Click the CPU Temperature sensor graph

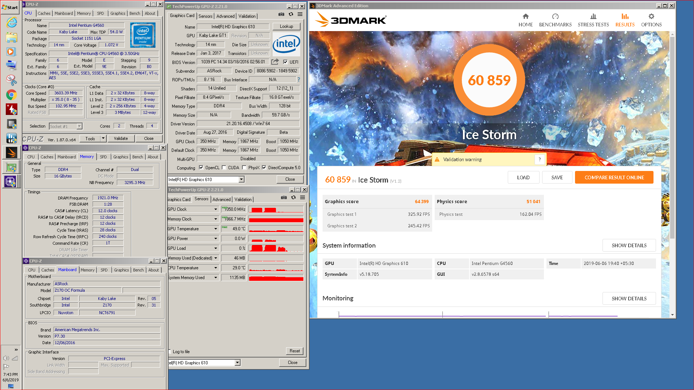[x=276, y=268]
